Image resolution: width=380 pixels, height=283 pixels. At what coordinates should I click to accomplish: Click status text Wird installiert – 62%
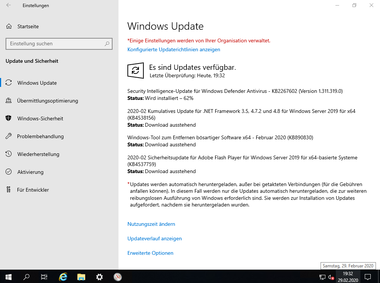tap(169, 98)
